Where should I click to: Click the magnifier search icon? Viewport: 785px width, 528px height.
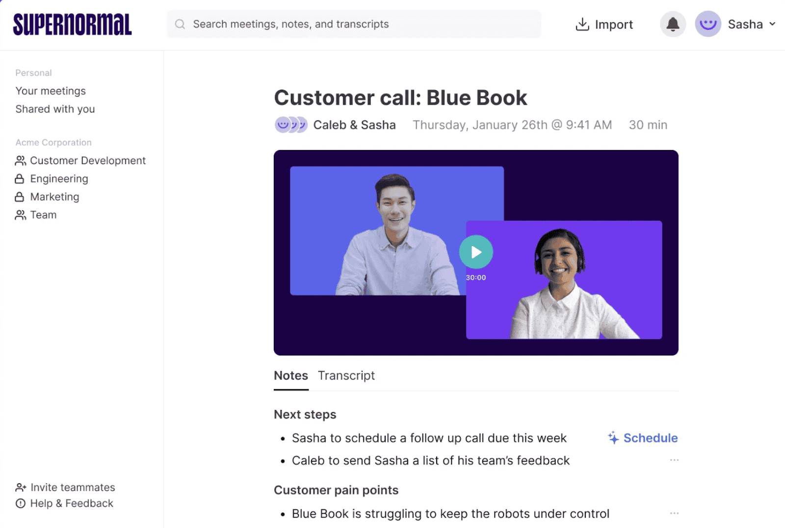click(180, 24)
